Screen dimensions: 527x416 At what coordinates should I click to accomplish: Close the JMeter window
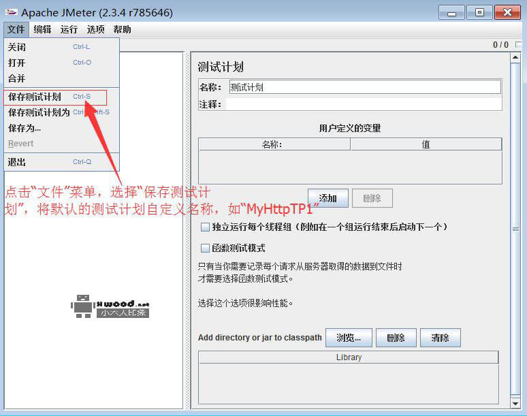(x=507, y=13)
